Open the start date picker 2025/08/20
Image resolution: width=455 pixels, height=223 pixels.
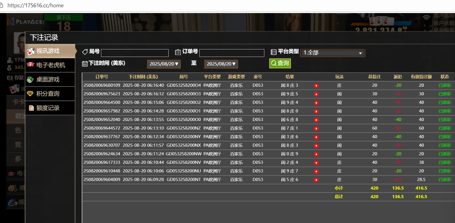pos(164,64)
